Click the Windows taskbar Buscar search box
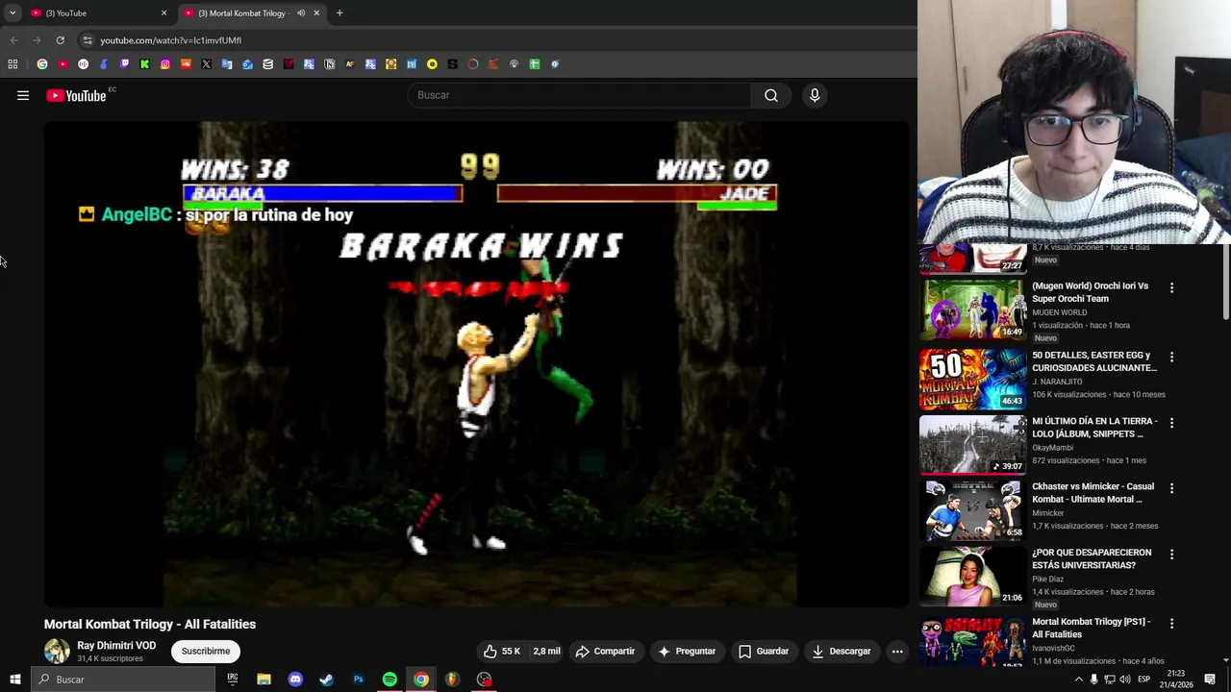 [123, 680]
